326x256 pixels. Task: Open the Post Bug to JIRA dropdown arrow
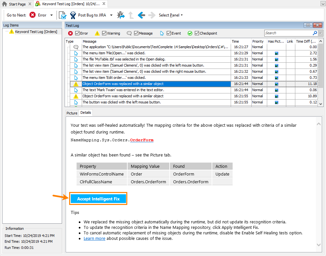111,15
